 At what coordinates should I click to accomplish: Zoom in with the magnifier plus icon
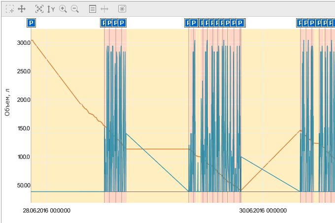tap(63, 9)
